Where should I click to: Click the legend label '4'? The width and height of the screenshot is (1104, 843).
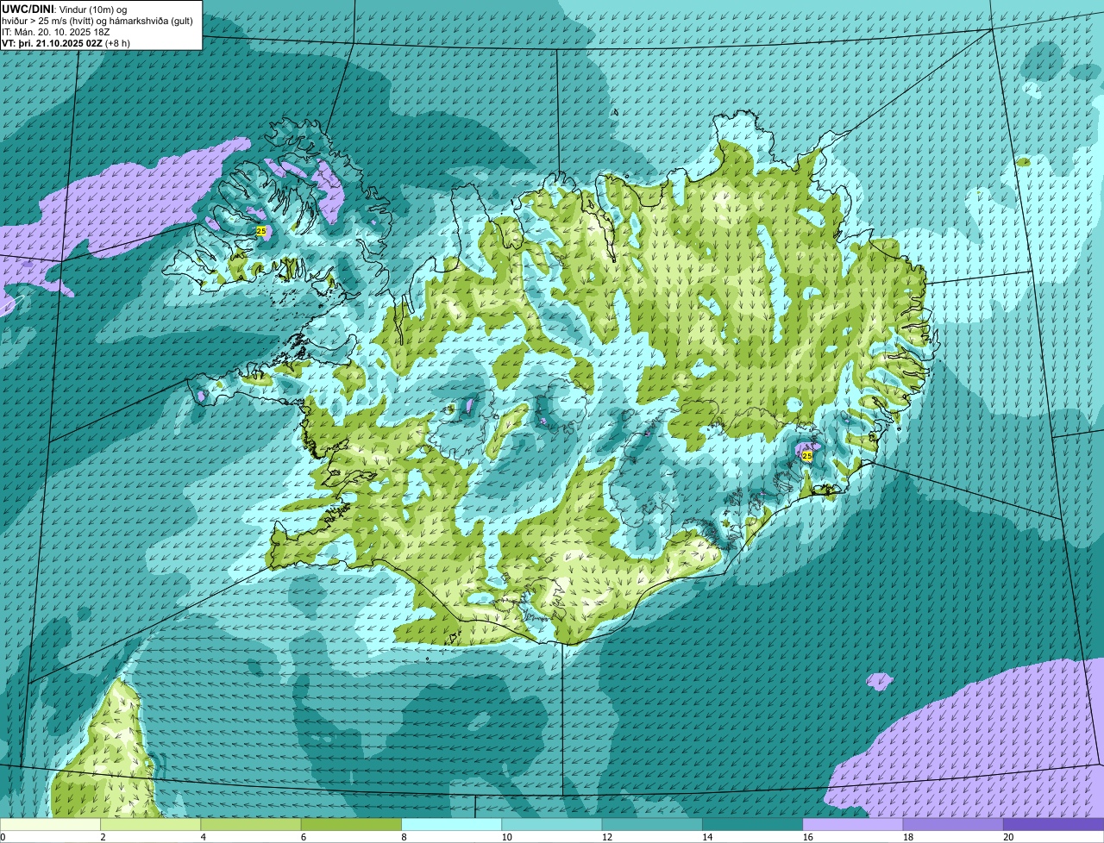point(203,837)
